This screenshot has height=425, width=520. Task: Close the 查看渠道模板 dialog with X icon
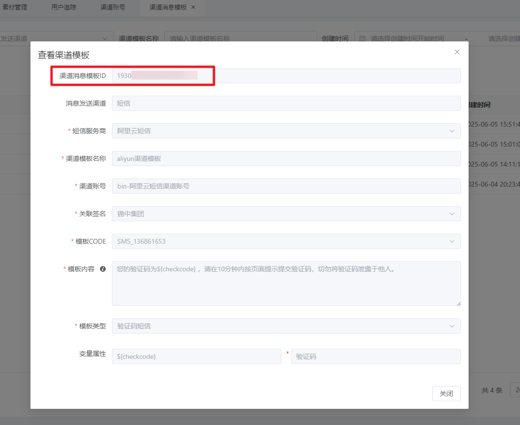point(457,52)
